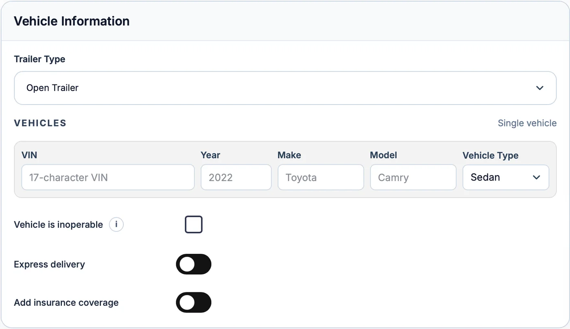The height and width of the screenshot is (329, 570).
Task: Check the Vehicle is inoperable checkbox
Action: click(x=194, y=224)
